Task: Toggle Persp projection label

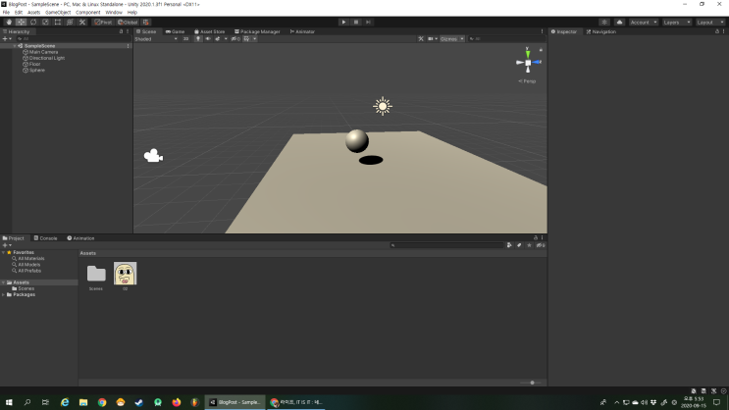Action: click(x=527, y=81)
